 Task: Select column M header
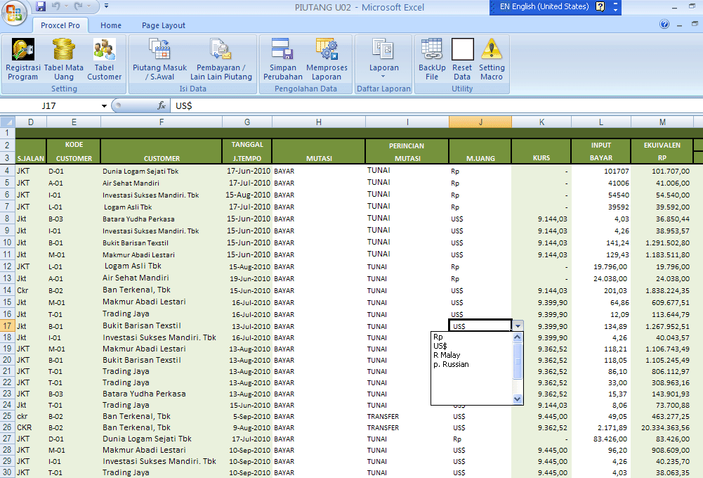(662, 122)
